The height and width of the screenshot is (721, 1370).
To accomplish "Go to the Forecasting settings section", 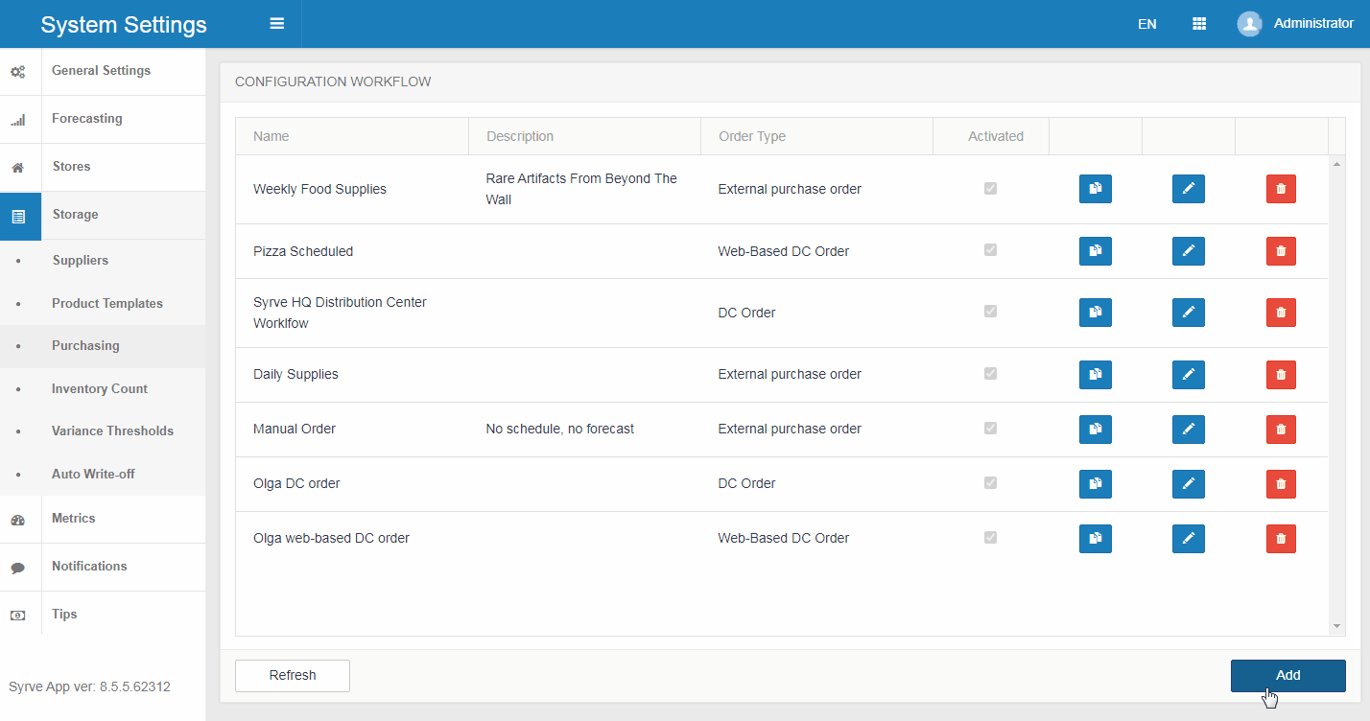I will pyautogui.click(x=86, y=119).
